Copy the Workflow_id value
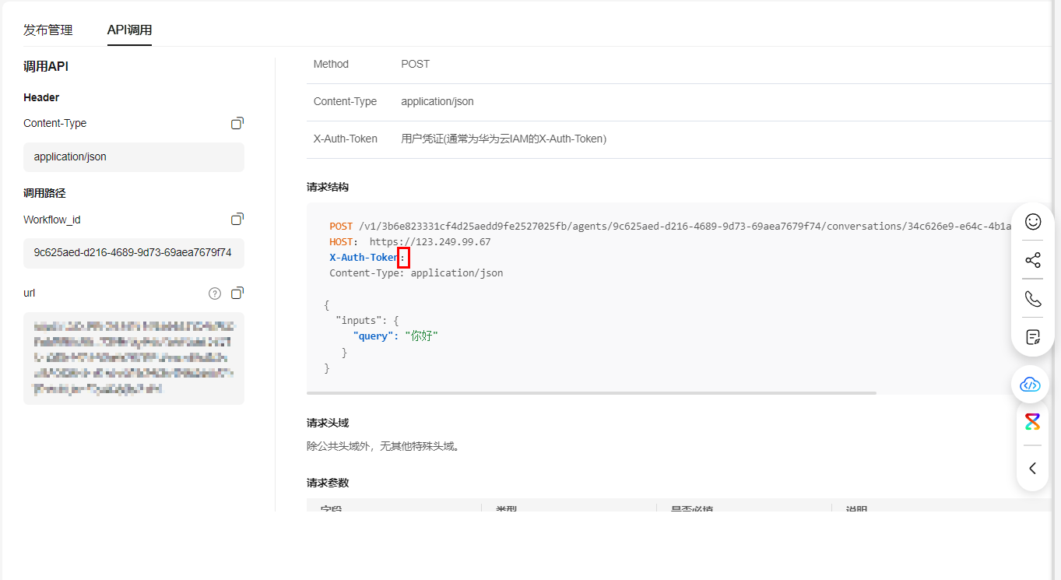Screen dimensions: 1061x580 pos(237,220)
